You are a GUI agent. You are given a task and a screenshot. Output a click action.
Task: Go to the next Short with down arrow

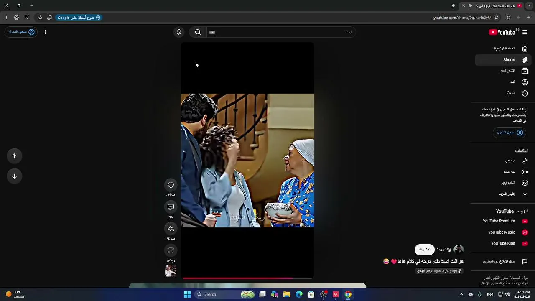[x=15, y=176]
